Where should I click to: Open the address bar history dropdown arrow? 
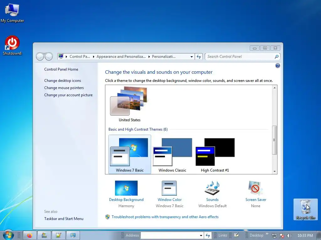pyautogui.click(x=192, y=57)
